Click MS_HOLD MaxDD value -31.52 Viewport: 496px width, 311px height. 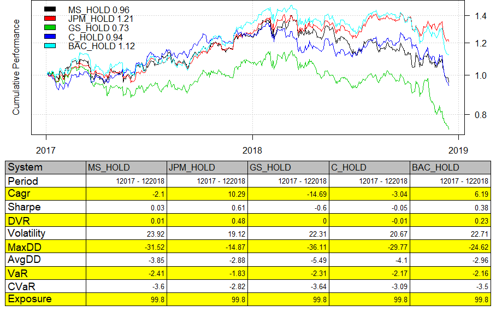tap(155, 248)
